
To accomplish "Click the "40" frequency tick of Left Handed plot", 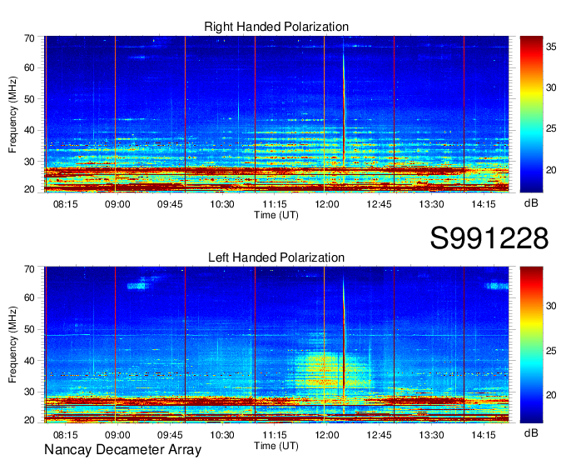I will coord(30,361).
